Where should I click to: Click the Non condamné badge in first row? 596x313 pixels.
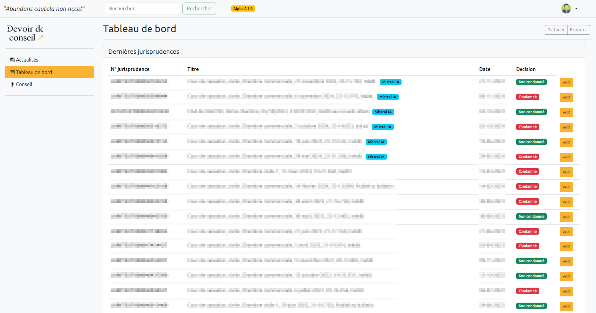pyautogui.click(x=531, y=82)
